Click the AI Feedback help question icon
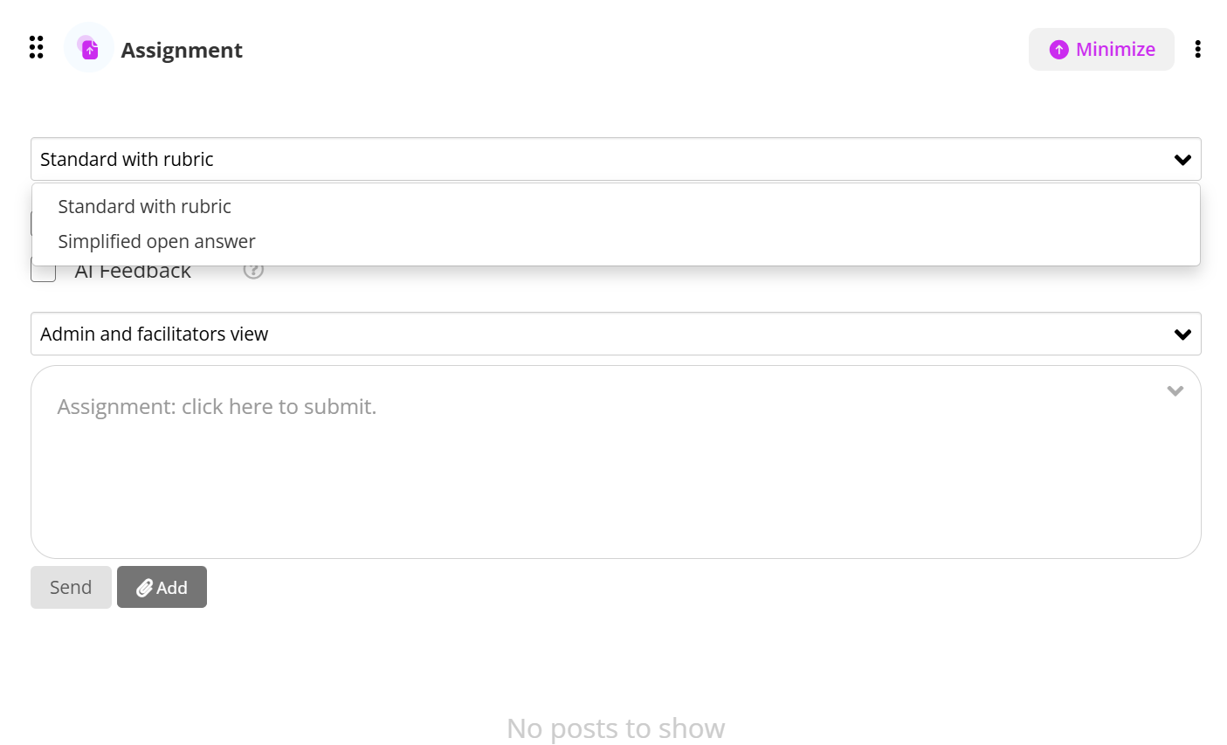 [253, 271]
